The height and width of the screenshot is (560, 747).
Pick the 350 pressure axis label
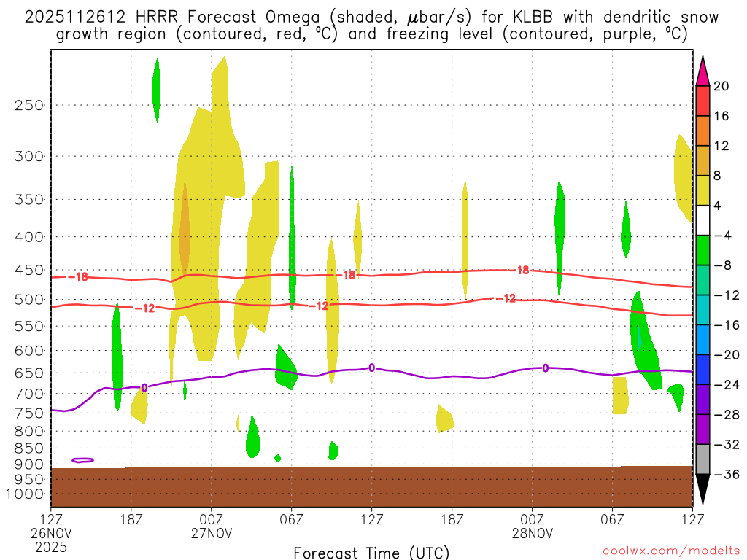[29, 200]
